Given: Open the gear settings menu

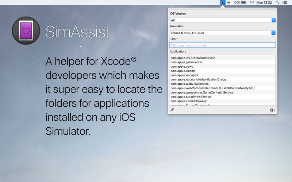Looking at the screenshot, I should coord(272,110).
